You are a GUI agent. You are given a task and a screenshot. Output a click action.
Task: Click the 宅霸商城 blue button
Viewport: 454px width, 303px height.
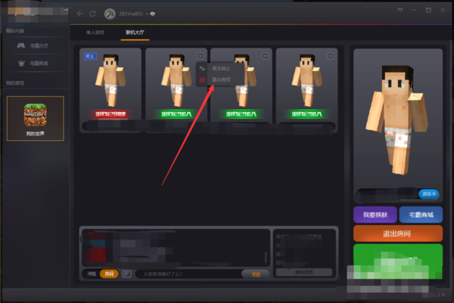421,214
